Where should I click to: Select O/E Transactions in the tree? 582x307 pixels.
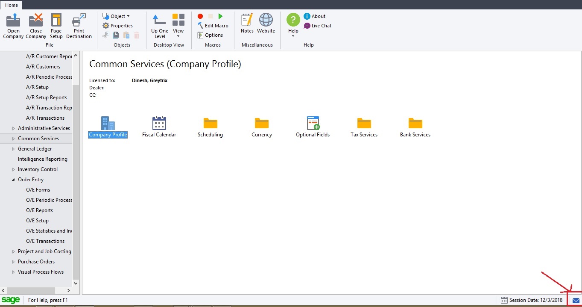(x=45, y=241)
